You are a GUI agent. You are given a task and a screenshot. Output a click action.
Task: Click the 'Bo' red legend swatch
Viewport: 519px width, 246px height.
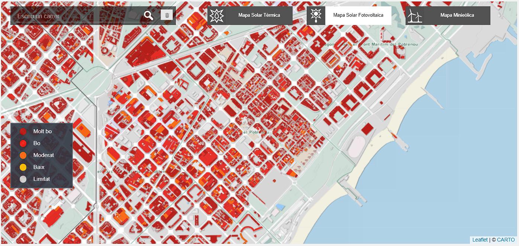tap(23, 143)
